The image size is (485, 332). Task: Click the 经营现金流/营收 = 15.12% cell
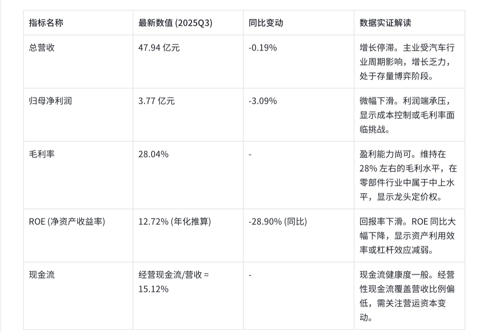(x=174, y=282)
